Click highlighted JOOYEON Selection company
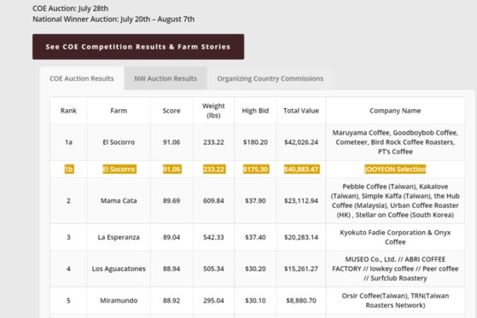Viewport: 477px width, 318px height. [x=395, y=169]
